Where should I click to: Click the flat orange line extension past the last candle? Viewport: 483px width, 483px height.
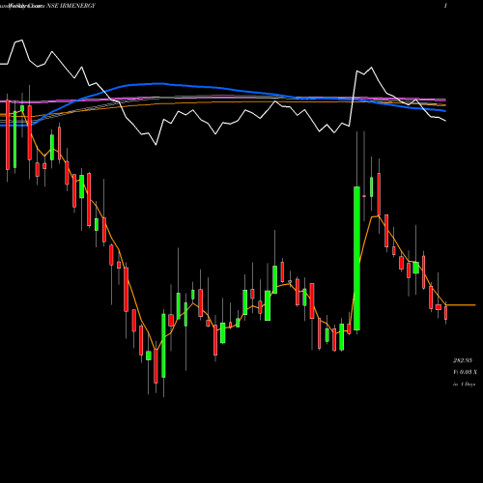pyautogui.click(x=461, y=304)
